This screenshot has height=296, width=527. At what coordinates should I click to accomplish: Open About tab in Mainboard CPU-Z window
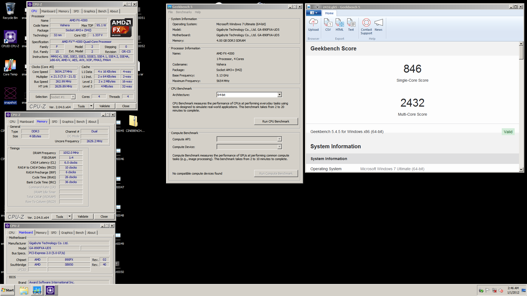click(x=91, y=233)
